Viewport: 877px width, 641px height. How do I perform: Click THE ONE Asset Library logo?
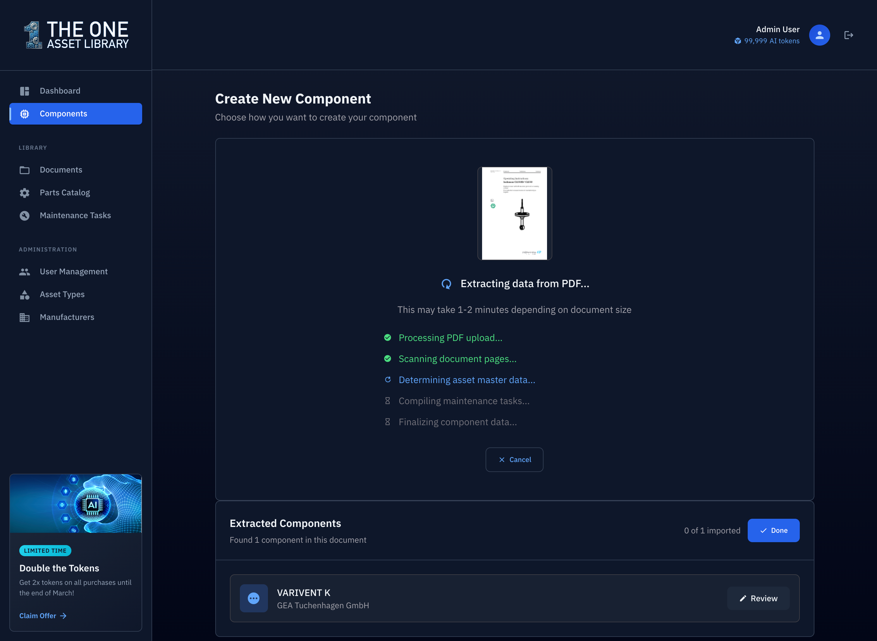point(76,35)
